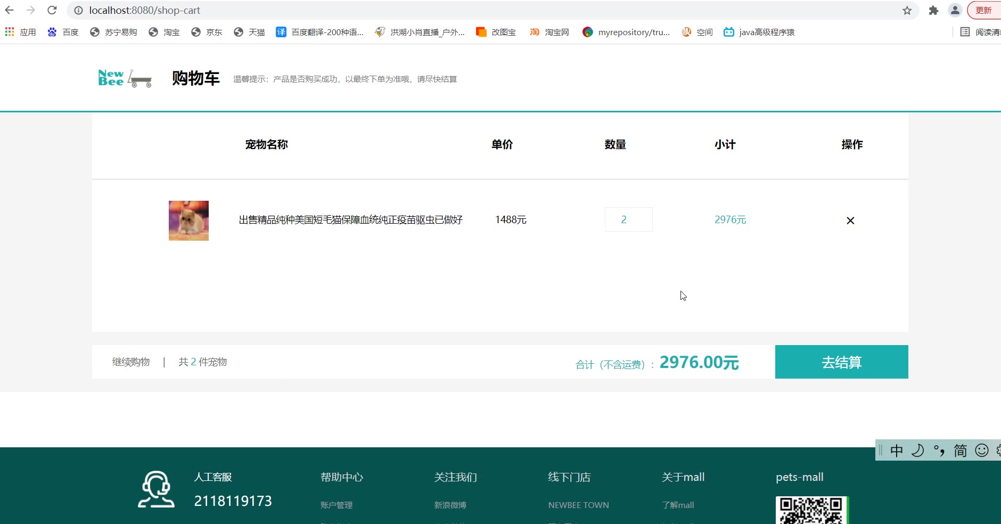This screenshot has height=524, width=1001.
Task: Open the 改图宝 bookmark
Action: 496,32
